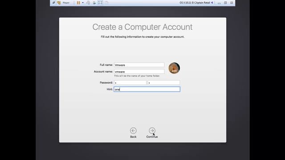
Task: Click the first Password field
Action: 130,83
